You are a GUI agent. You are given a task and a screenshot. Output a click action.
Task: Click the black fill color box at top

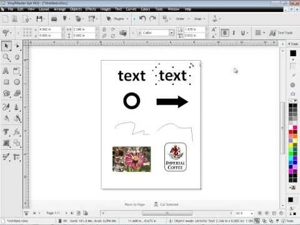click(x=293, y=53)
